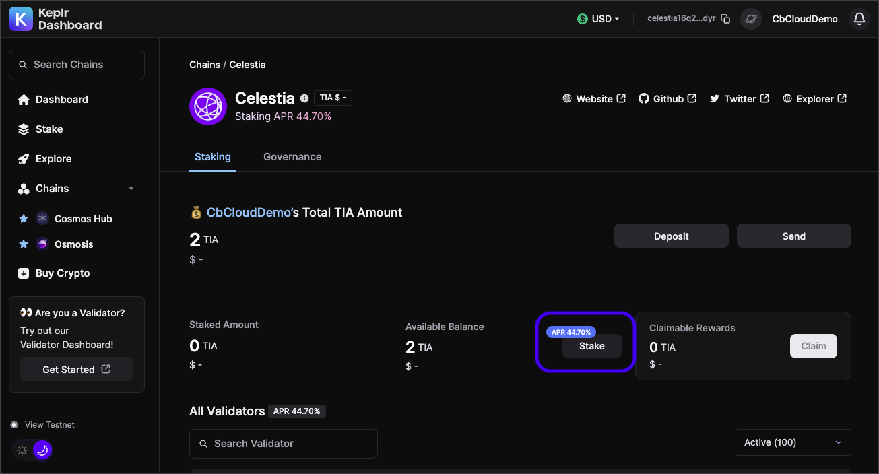This screenshot has height=474, width=879.
Task: Click the Stake layers icon
Action: [x=24, y=129]
